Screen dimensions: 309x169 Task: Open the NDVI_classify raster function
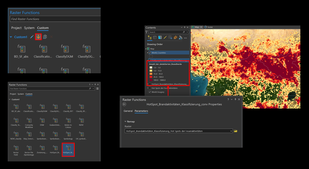pos(16,136)
